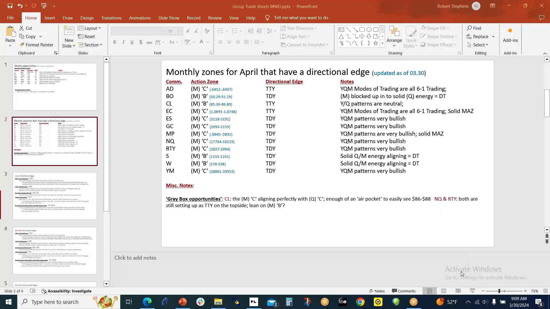Viewport: 550px width, 309px height.
Task: Open Comments from status bar
Action: tap(404, 291)
